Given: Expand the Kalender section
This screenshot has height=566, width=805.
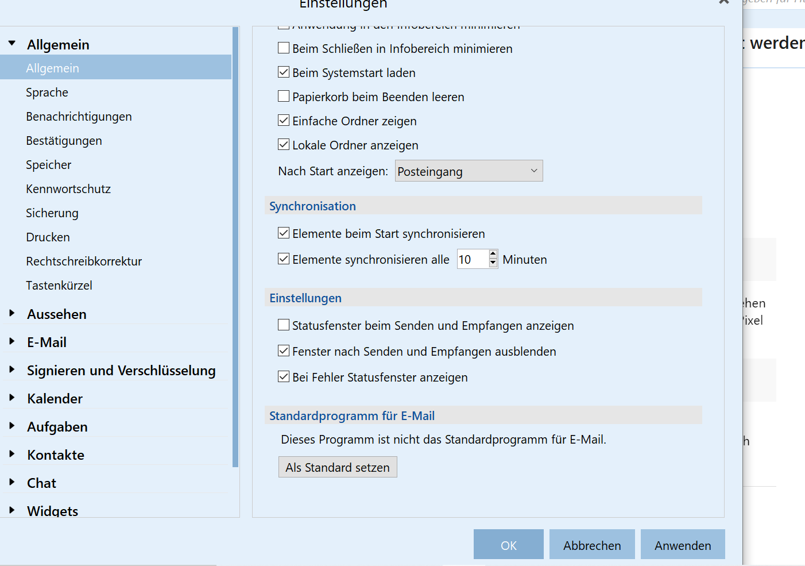Looking at the screenshot, I should pyautogui.click(x=12, y=398).
